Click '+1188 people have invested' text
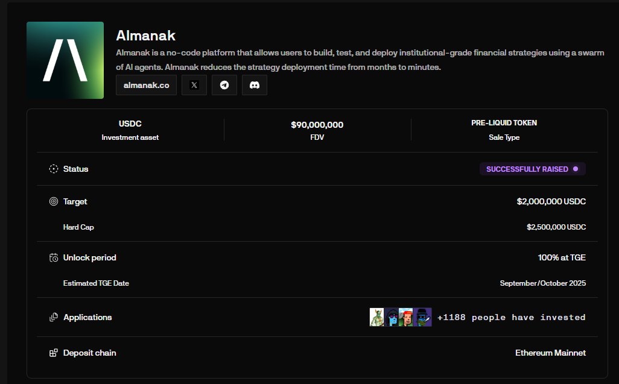The image size is (619, 384). point(511,317)
